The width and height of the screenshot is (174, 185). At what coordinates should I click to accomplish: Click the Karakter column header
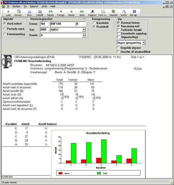click(x=11, y=124)
